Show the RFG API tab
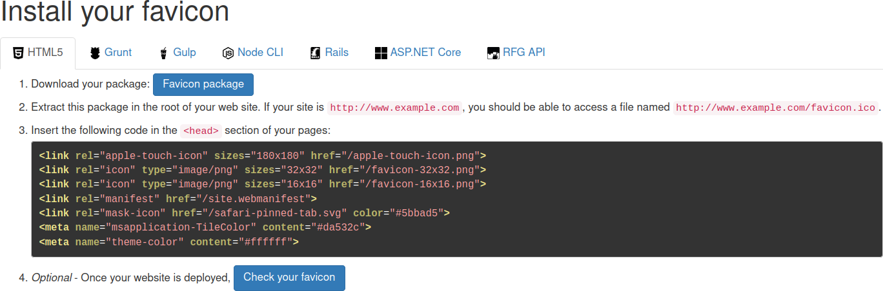Viewport: 883px width, 291px height. [523, 53]
